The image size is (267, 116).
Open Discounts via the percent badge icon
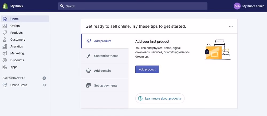point(5,60)
